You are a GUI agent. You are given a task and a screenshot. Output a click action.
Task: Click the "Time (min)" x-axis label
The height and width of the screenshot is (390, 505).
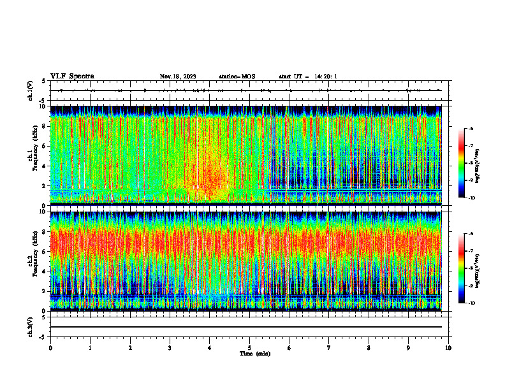coord(255,354)
